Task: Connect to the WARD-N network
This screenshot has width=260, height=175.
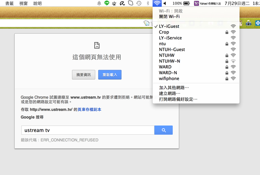Action: coord(196,73)
